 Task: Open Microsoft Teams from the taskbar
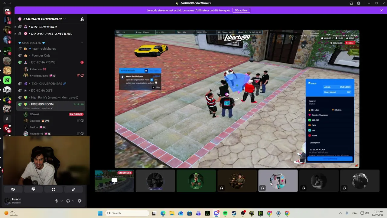199,213
